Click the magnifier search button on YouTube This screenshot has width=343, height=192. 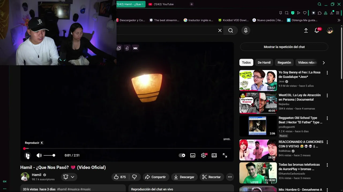231,30
